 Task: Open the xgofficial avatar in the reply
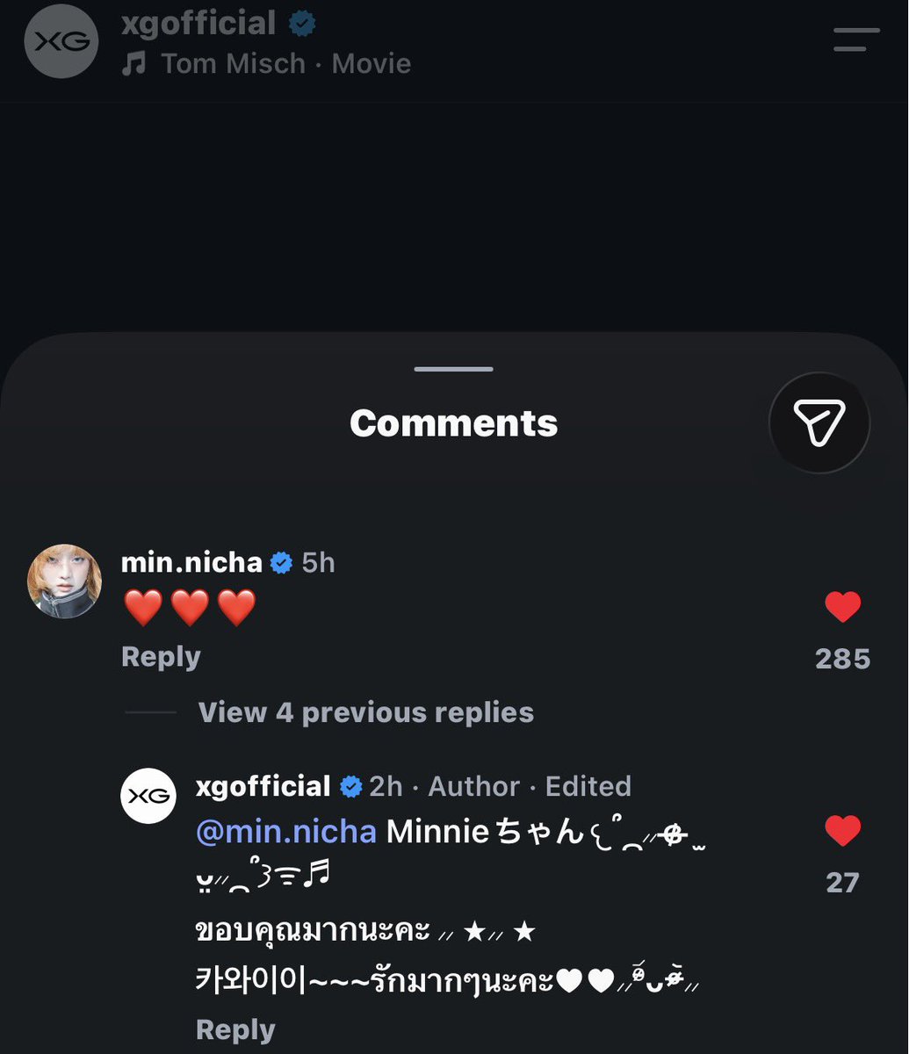click(148, 795)
